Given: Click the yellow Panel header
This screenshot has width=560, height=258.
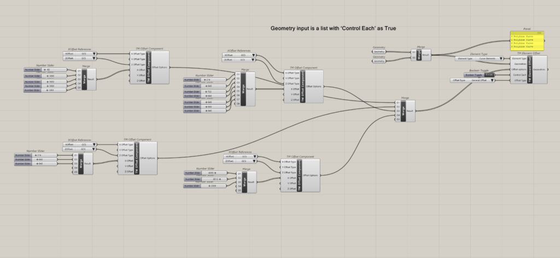Looking at the screenshot, I should point(526,32).
